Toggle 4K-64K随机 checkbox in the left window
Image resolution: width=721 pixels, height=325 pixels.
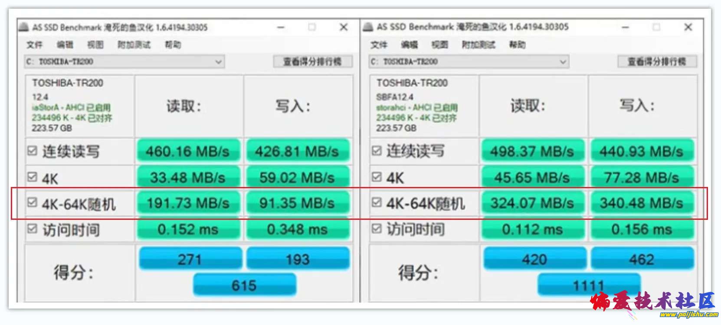click(32, 202)
